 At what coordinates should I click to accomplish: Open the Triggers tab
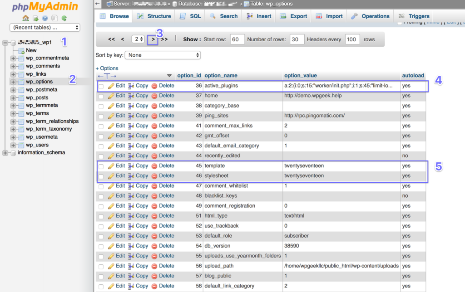coord(414,16)
